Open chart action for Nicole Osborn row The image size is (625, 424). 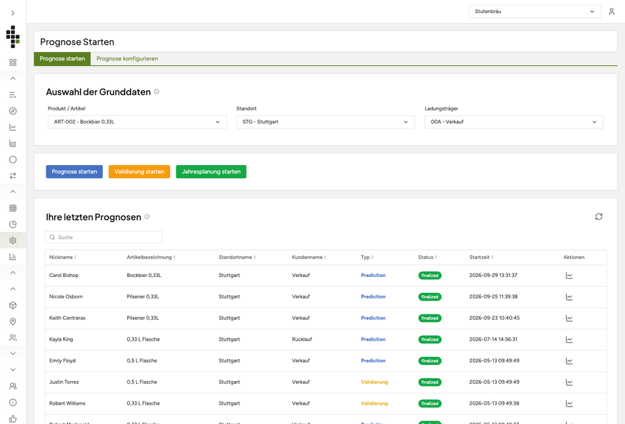569,297
